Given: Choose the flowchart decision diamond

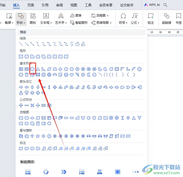Looking at the screenshot, I should (x=32, y=118).
